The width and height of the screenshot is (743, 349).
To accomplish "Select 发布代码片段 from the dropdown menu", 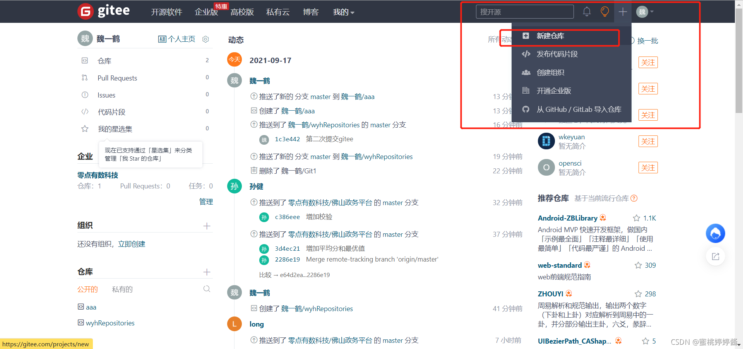I will (x=572, y=54).
